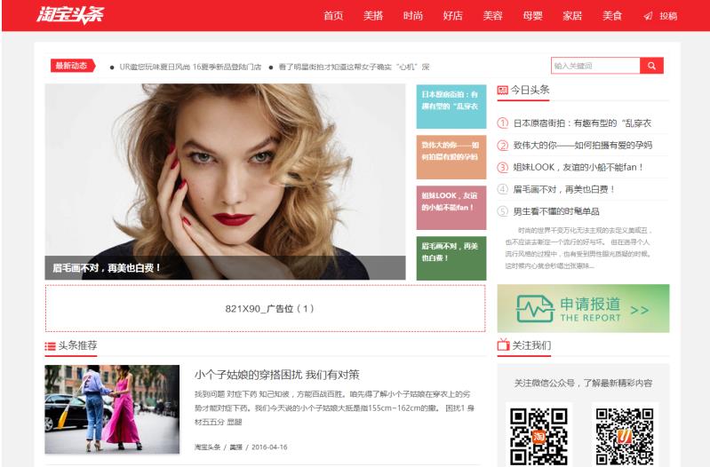Click banner caption 眉毛画不对，再美也白费！

107,268
